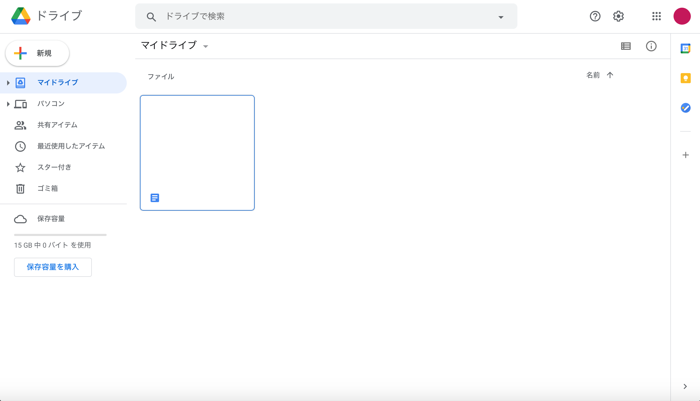Screen dimensions: 700x401
Task: Open Google Tasks side panel icon
Action: pos(685,108)
